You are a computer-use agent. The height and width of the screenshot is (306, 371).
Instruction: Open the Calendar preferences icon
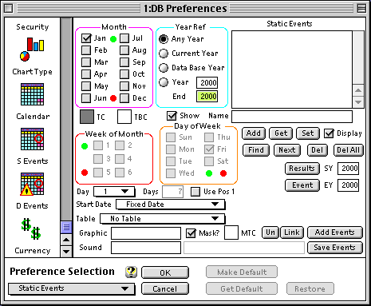pos(32,94)
